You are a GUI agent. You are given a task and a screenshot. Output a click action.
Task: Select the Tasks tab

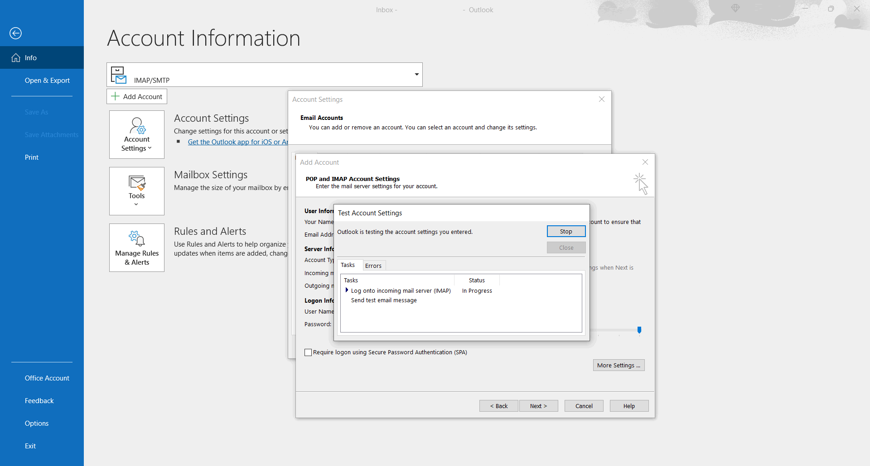(x=348, y=265)
